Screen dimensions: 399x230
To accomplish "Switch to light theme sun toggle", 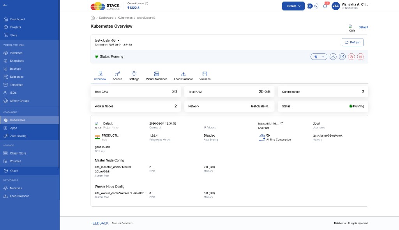I will click(x=310, y=6).
